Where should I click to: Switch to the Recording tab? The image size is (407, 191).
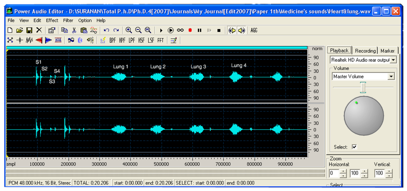pyautogui.click(x=365, y=51)
